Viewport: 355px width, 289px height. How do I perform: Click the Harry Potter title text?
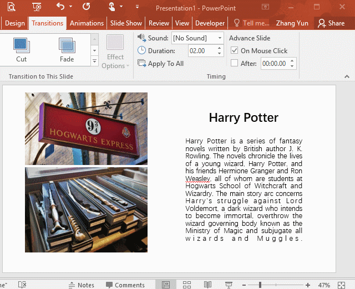(244, 117)
